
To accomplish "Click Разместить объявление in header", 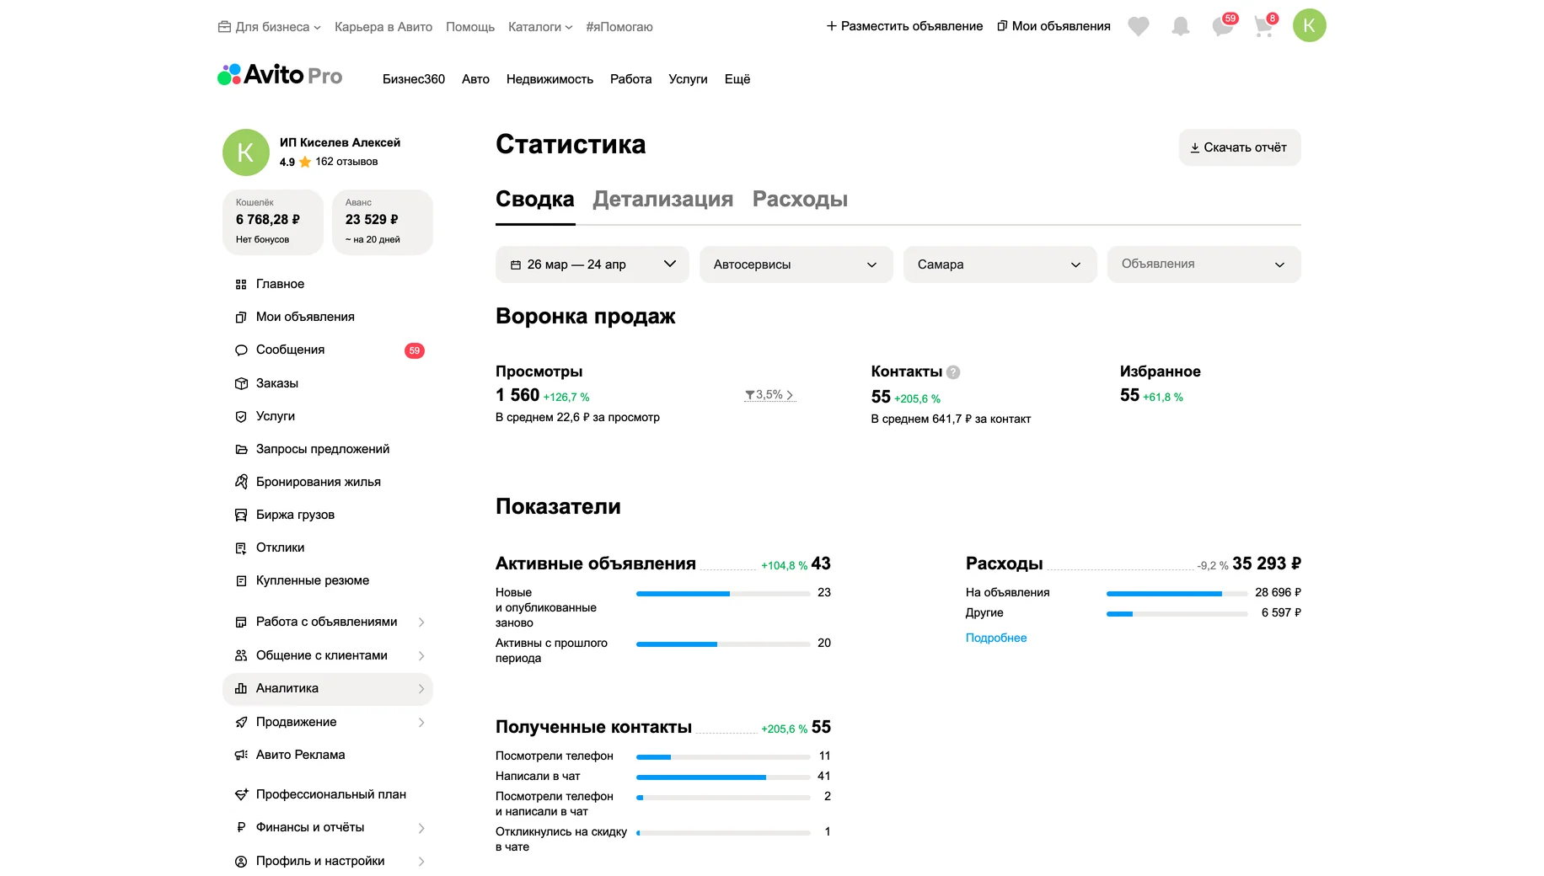I will [904, 26].
